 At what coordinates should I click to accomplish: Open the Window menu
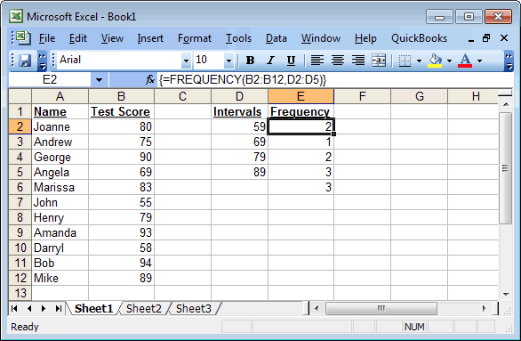tap(321, 38)
